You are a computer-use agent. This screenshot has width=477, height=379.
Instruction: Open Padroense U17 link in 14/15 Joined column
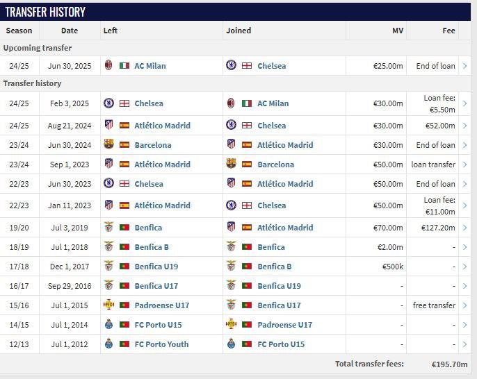tap(284, 325)
